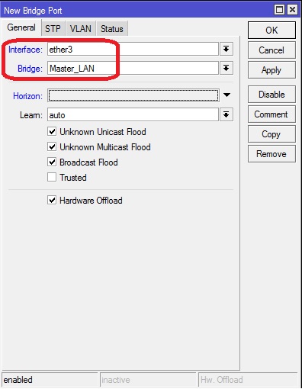Click the Cancel button

click(x=271, y=50)
